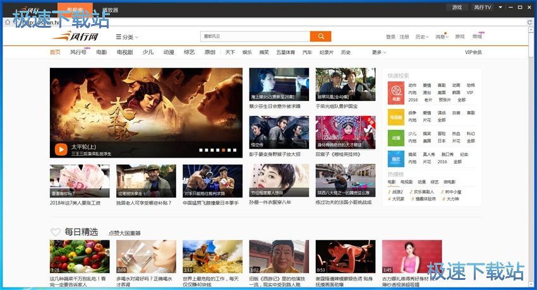This screenshot has width=537, height=290.
Task: Open the 2018年这7类人要涨工资 thumbnail
Action: click(80, 181)
